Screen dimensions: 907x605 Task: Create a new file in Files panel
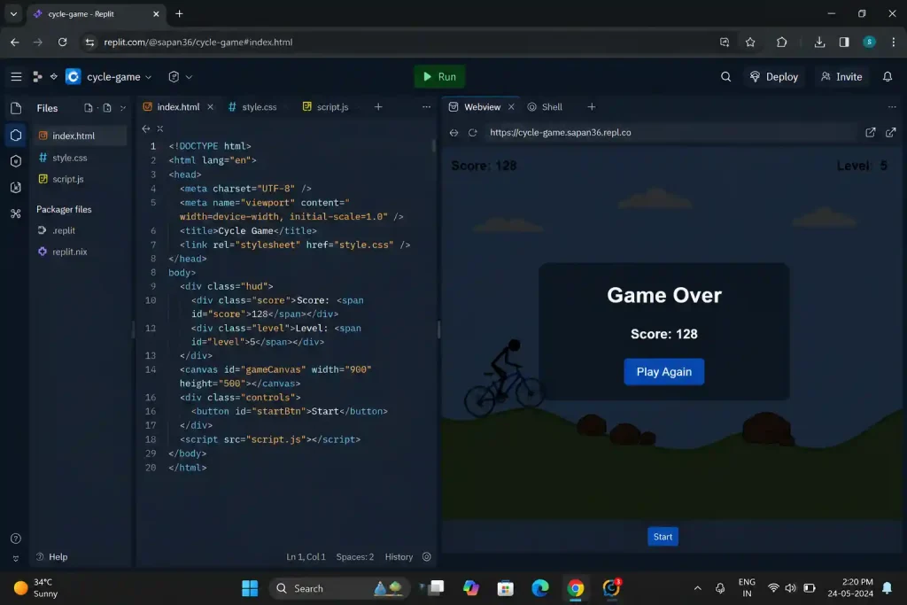pos(88,108)
